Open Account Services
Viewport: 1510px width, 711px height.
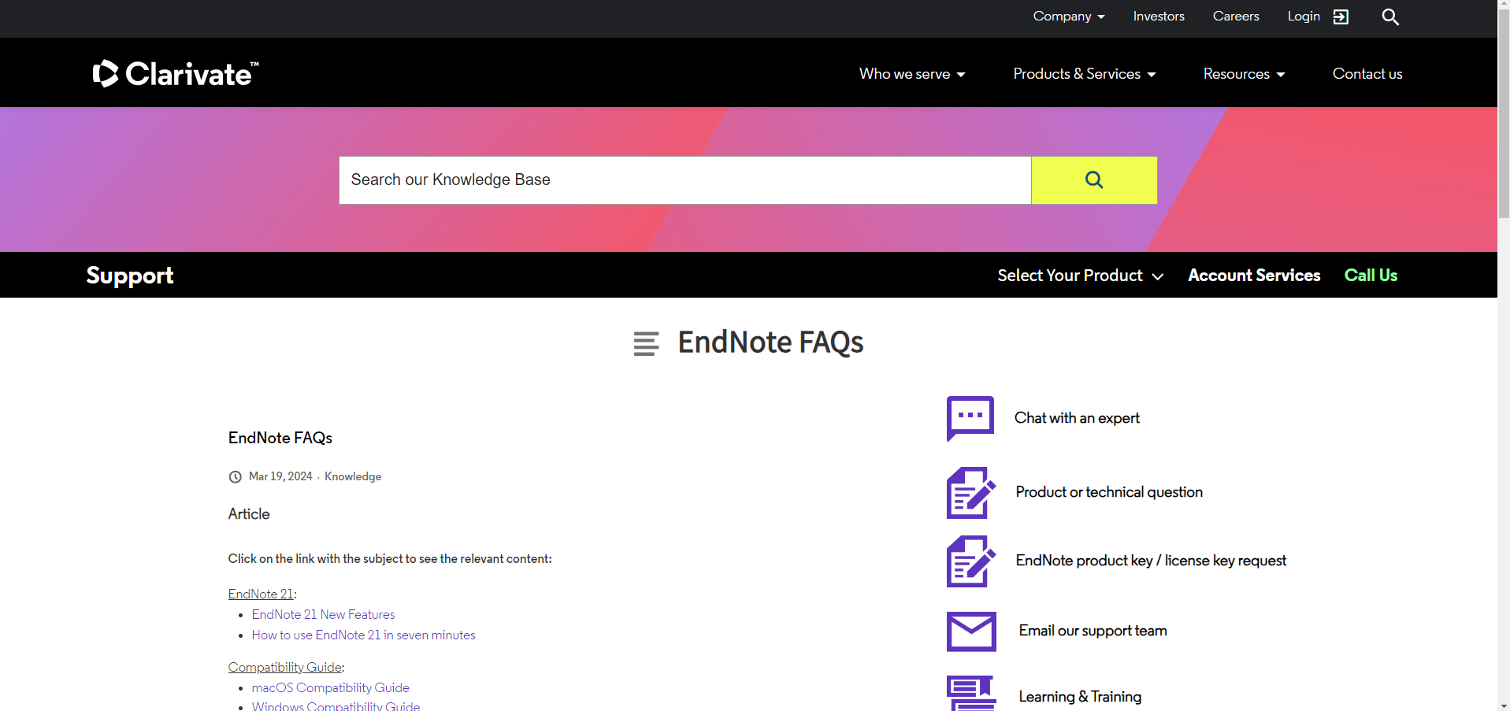tap(1254, 276)
